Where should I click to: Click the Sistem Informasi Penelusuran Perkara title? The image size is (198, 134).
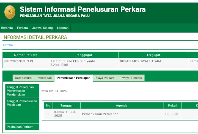click(x=82, y=9)
